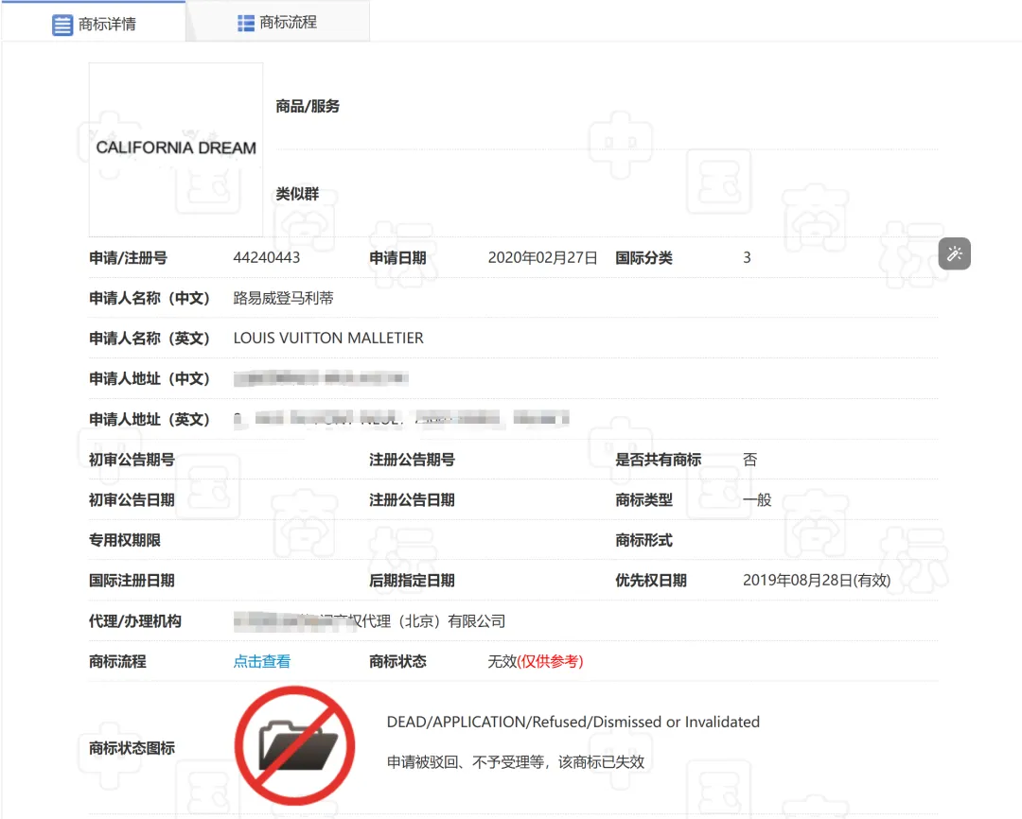Click the 申请被驳回 status description
This screenshot has height=819, width=1022.
tap(516, 761)
